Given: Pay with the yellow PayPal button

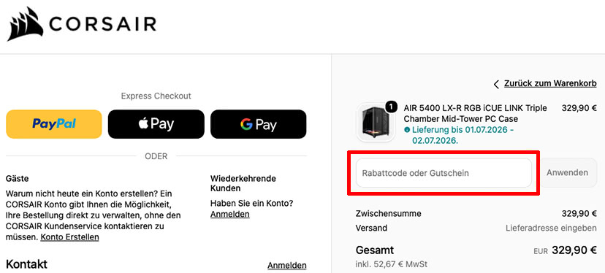Looking at the screenshot, I should pos(54,124).
